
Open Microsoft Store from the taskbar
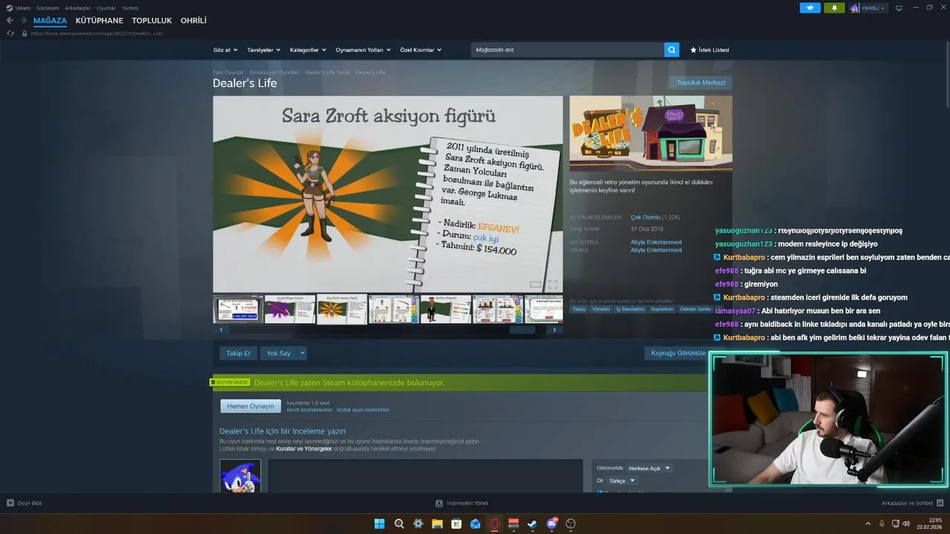456,524
